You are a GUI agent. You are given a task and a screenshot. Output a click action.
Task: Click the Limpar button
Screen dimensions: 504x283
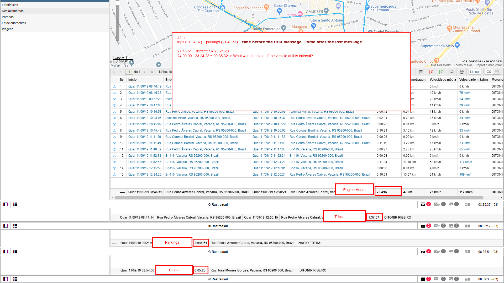point(475,72)
